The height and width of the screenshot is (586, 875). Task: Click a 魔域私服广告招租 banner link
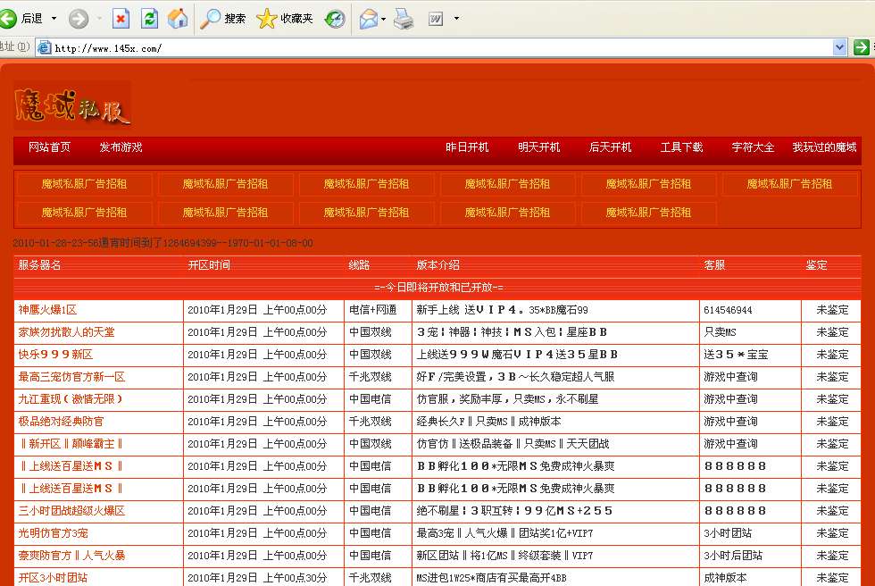point(83,183)
